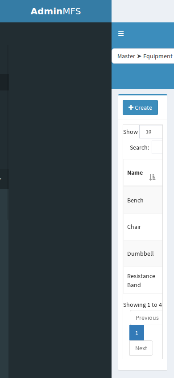The height and width of the screenshot is (378, 174).
Task: Select the Bench row
Action: (x=143, y=200)
